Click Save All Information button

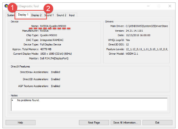coord(125,122)
